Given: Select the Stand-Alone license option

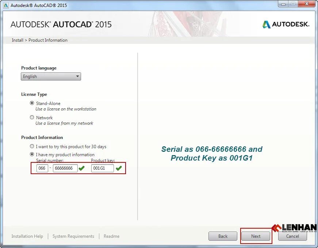Looking at the screenshot, I should 32,103.
